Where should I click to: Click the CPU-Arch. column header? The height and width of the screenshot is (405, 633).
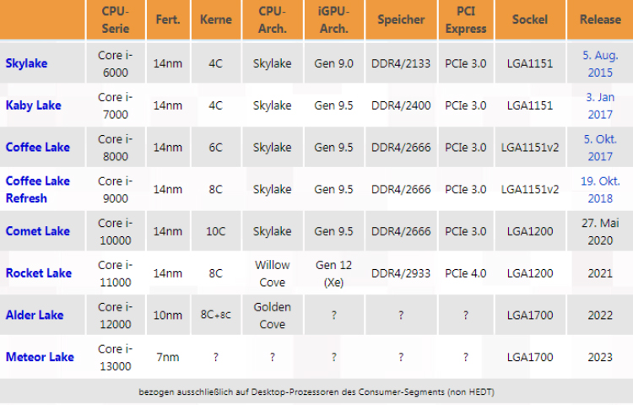click(273, 19)
